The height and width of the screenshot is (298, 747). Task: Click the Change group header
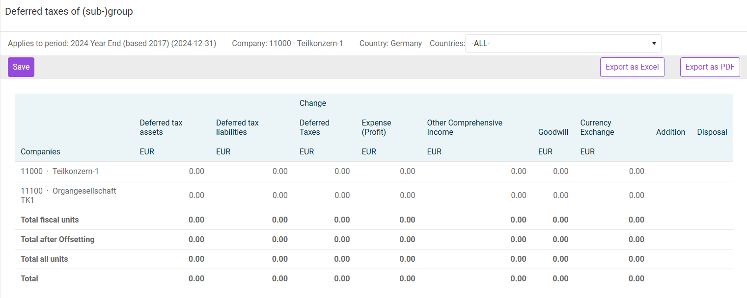[x=313, y=103]
